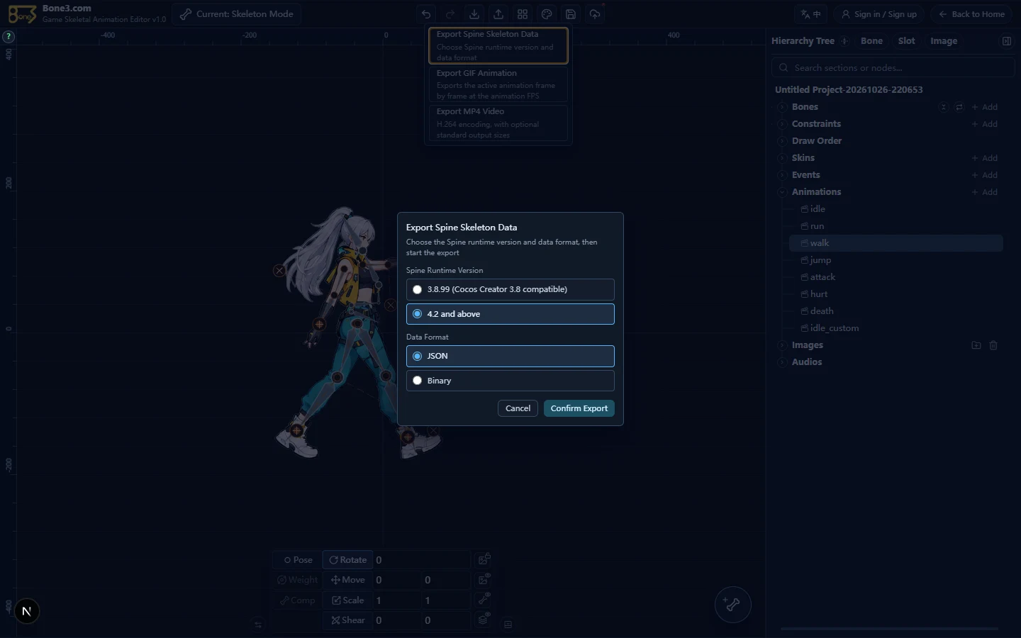
Task: Select the run animation
Action: click(896, 226)
